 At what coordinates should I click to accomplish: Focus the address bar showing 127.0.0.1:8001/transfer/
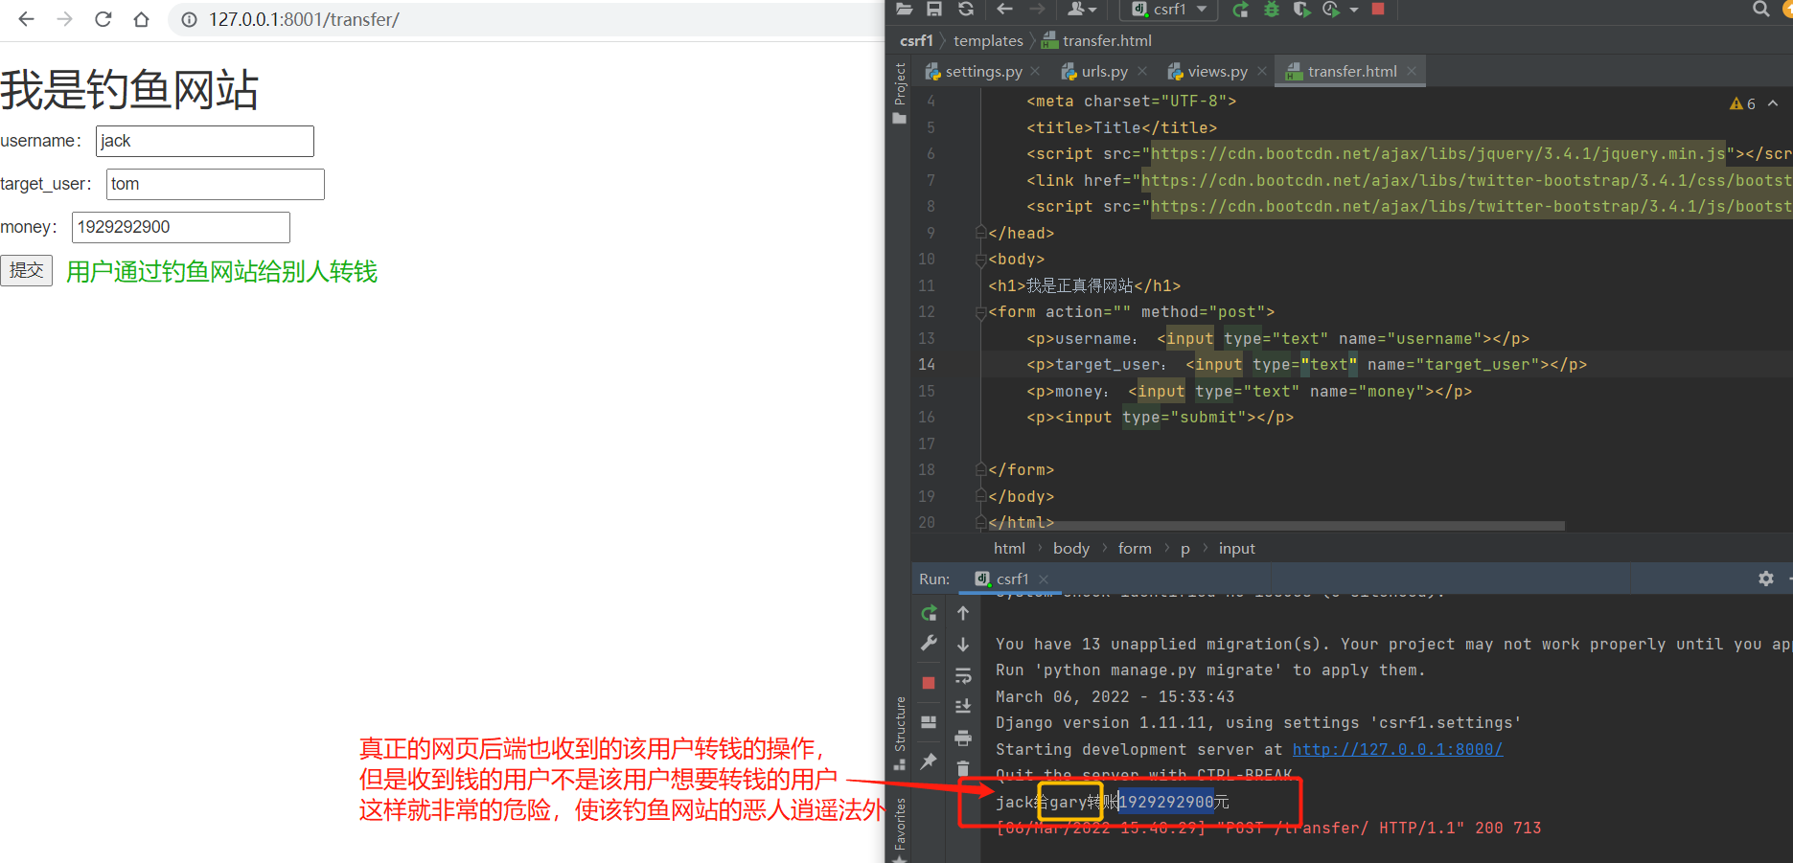(305, 19)
